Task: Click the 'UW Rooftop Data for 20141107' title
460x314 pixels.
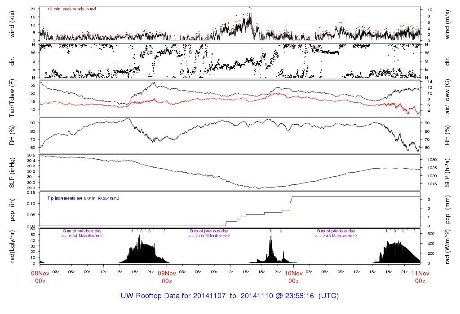Action: (x=173, y=296)
